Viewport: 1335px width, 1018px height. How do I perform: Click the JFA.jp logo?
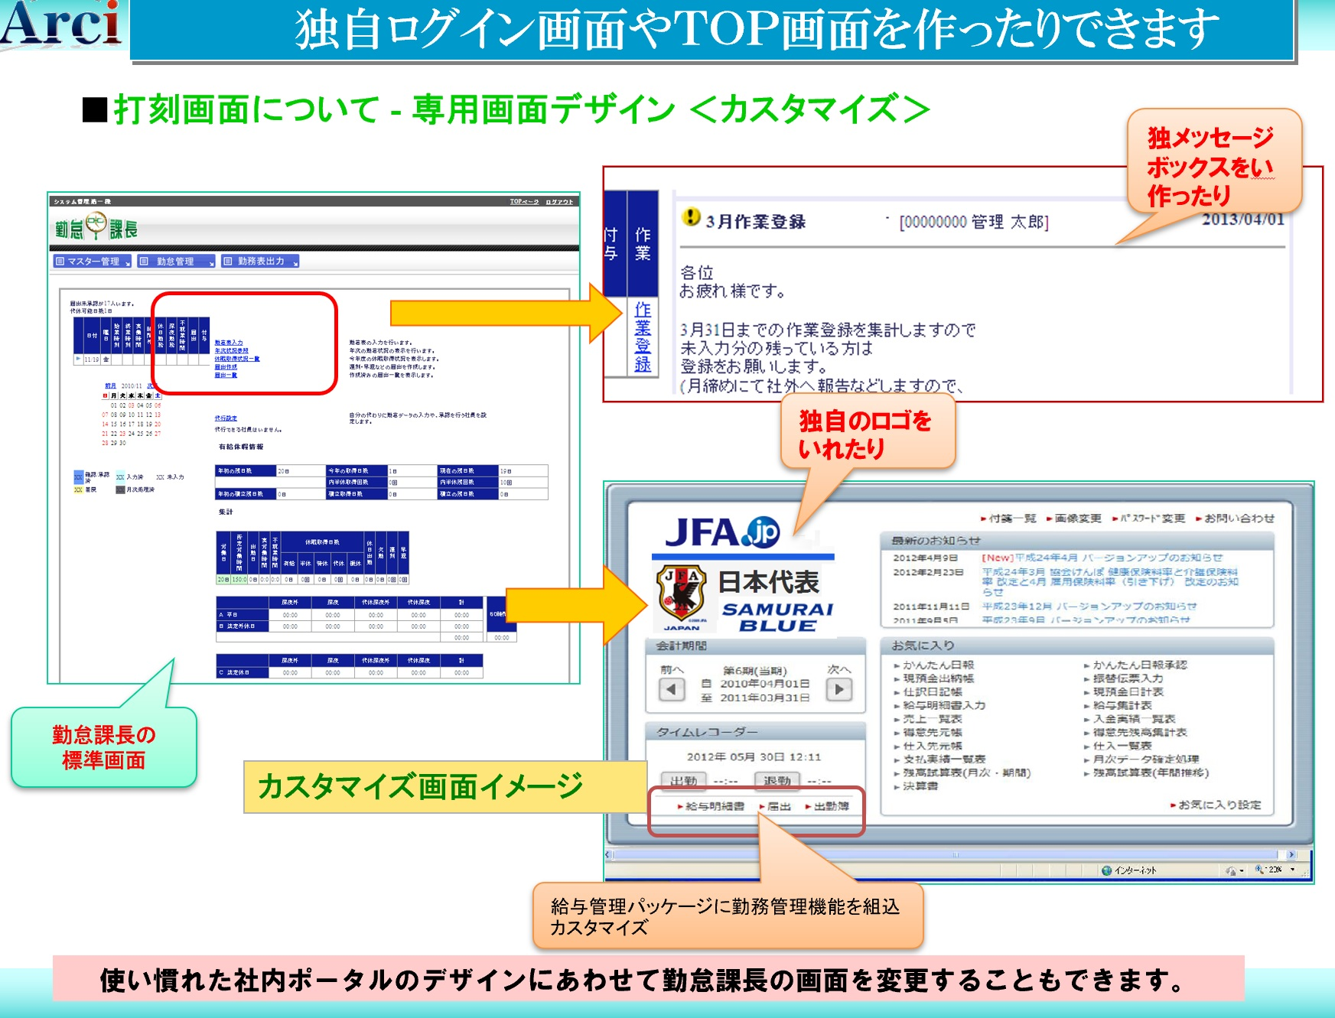click(x=722, y=532)
